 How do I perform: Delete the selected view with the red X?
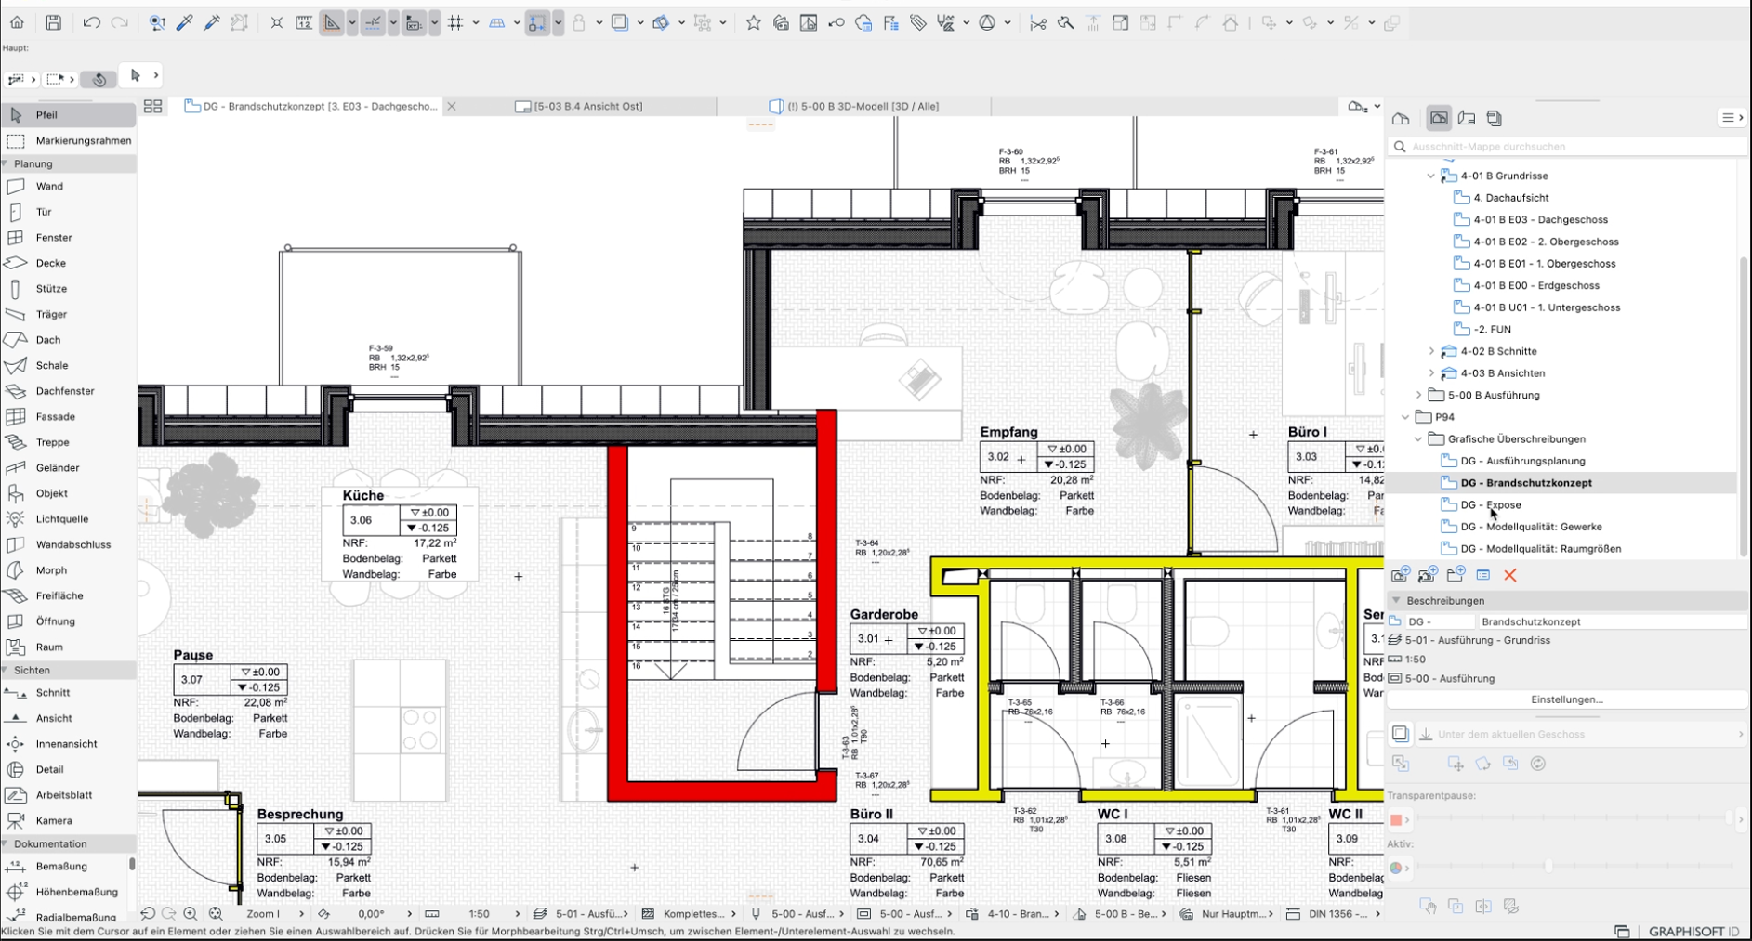click(1510, 575)
